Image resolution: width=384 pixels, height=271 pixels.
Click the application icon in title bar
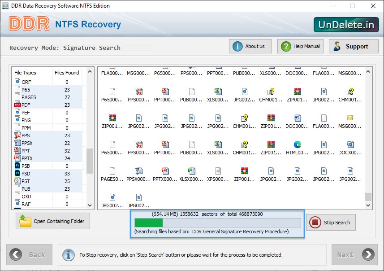click(x=5, y=6)
